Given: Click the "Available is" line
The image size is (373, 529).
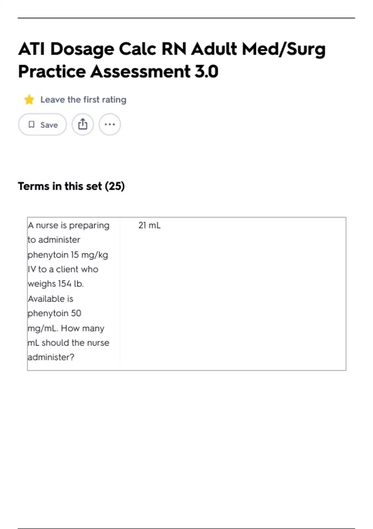Looking at the screenshot, I should coord(51,299).
